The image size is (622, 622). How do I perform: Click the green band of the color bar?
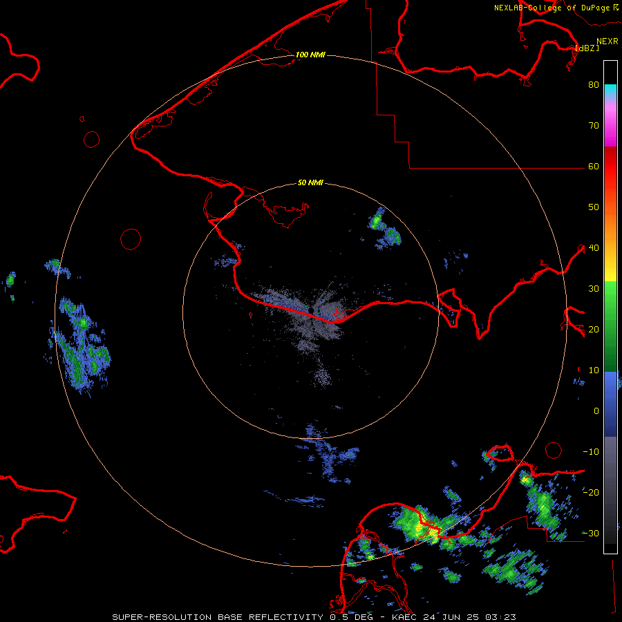(x=610, y=326)
